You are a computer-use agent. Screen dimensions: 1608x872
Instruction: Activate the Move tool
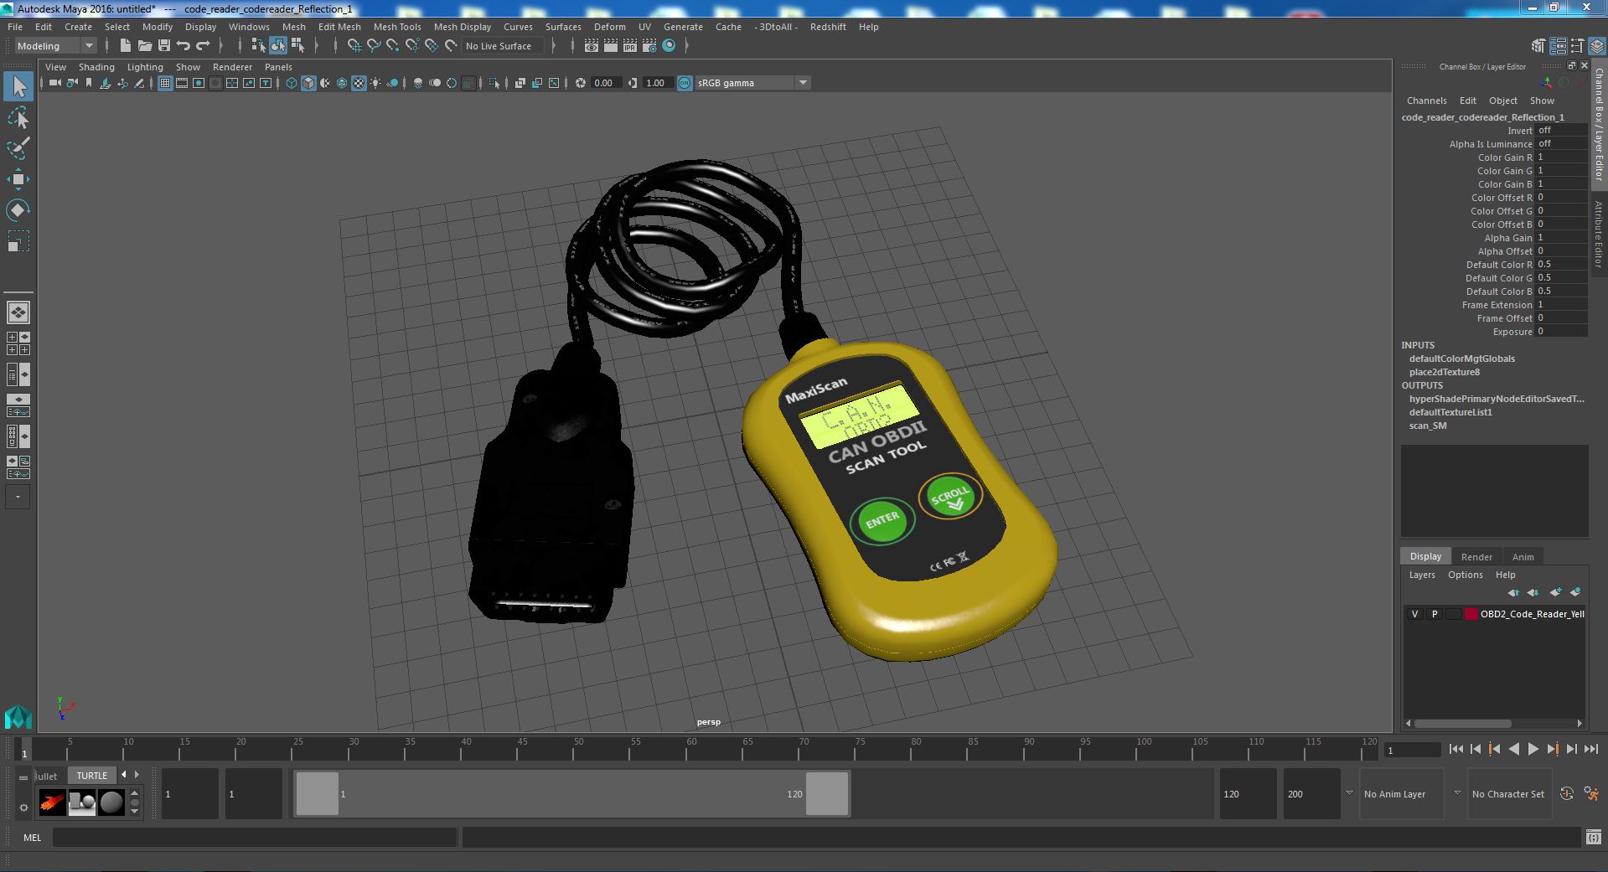pyautogui.click(x=18, y=178)
